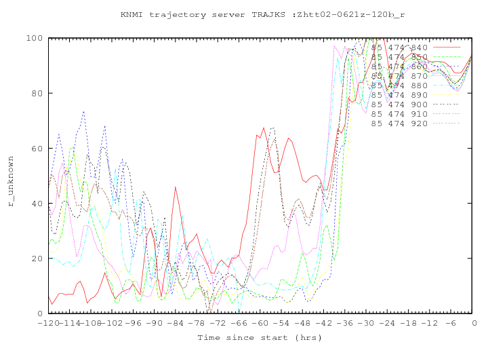This screenshot has height=342, width=488.
Task: Select the -60 tick label on x-axis
Action: (x=261, y=323)
